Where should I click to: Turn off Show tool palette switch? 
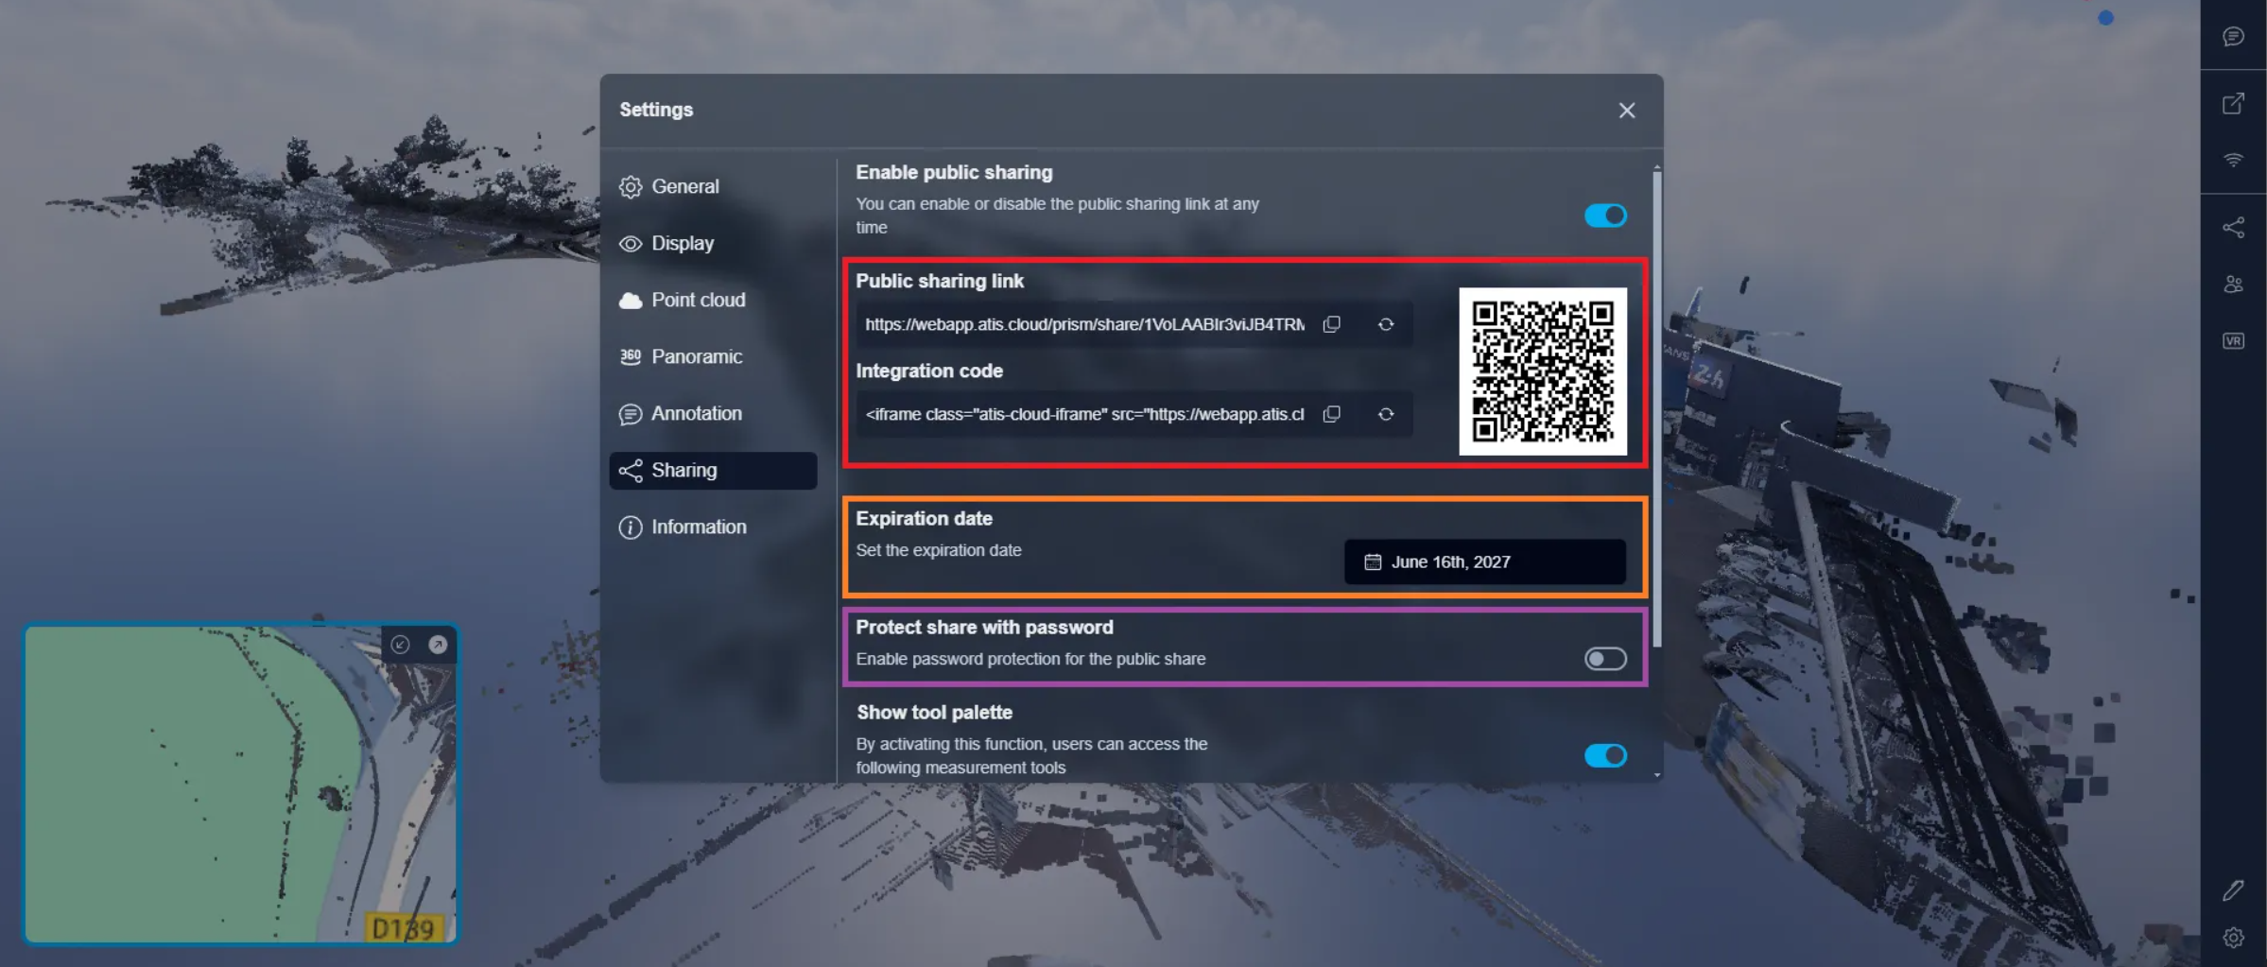[1604, 755]
